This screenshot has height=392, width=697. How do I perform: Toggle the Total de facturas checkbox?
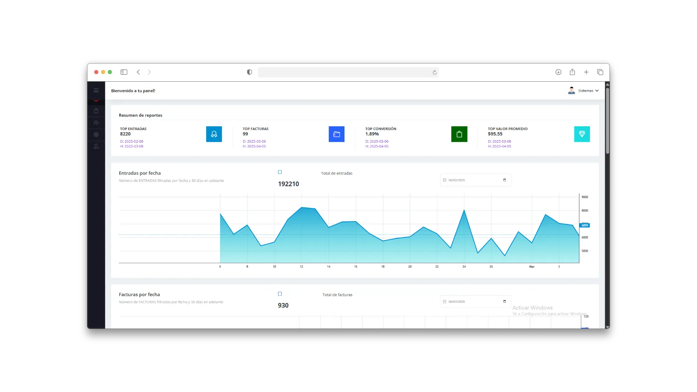(280, 294)
